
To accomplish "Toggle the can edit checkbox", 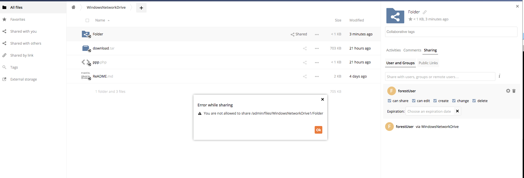I will (414, 101).
